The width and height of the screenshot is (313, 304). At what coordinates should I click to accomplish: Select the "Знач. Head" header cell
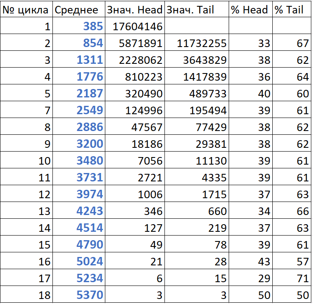coord(134,10)
